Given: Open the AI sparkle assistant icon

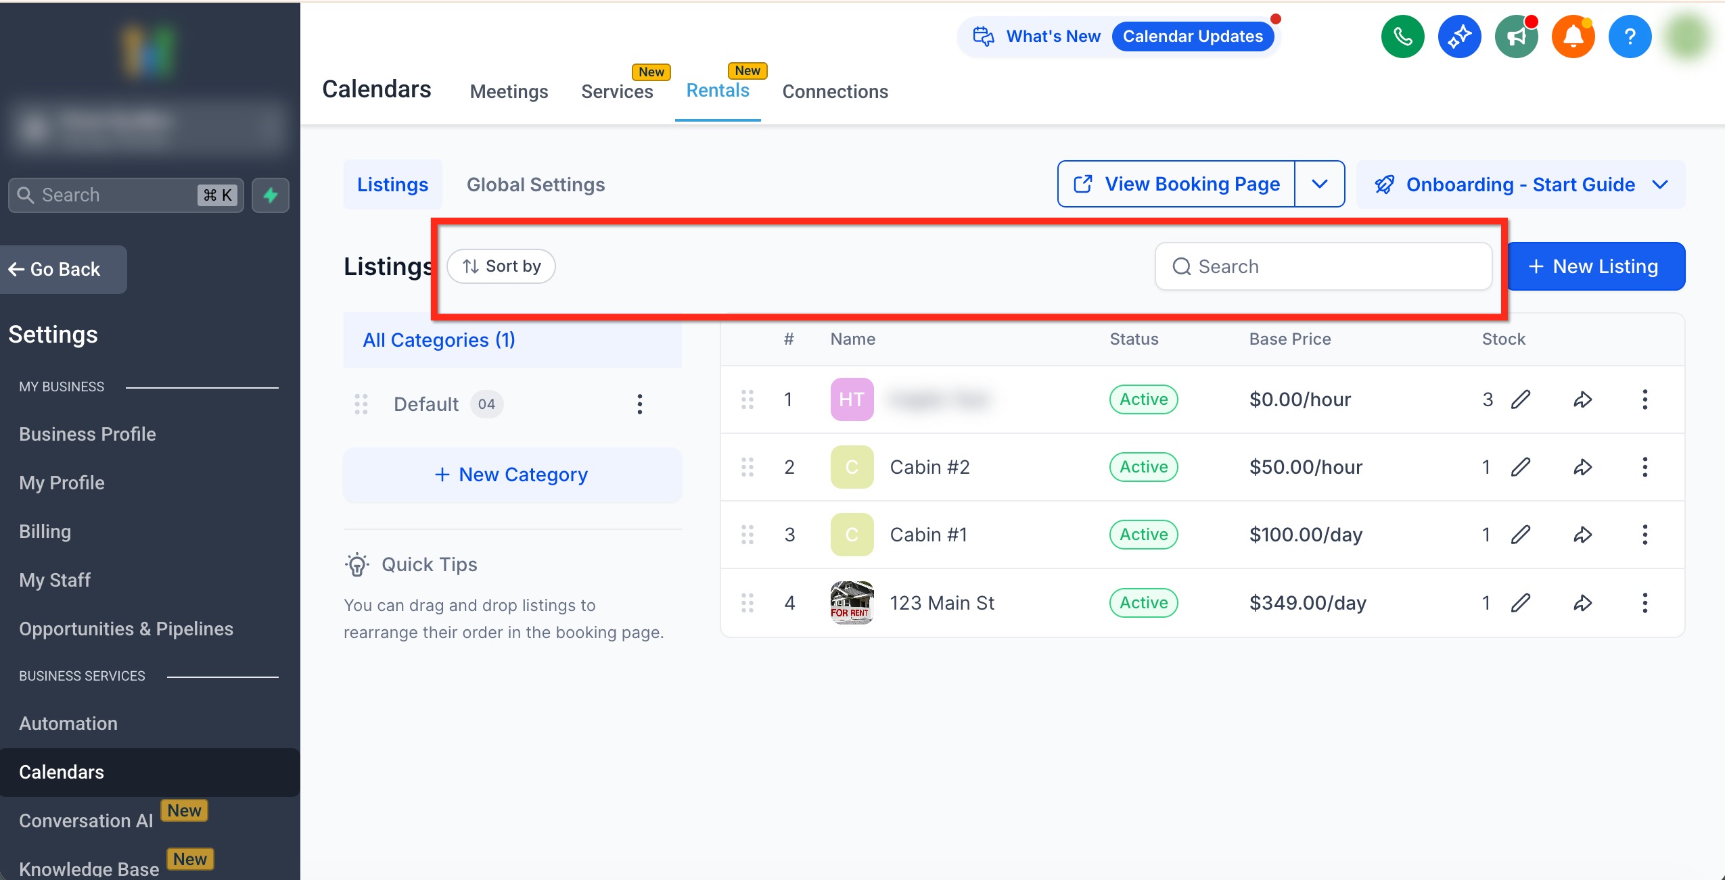Looking at the screenshot, I should click(1459, 36).
